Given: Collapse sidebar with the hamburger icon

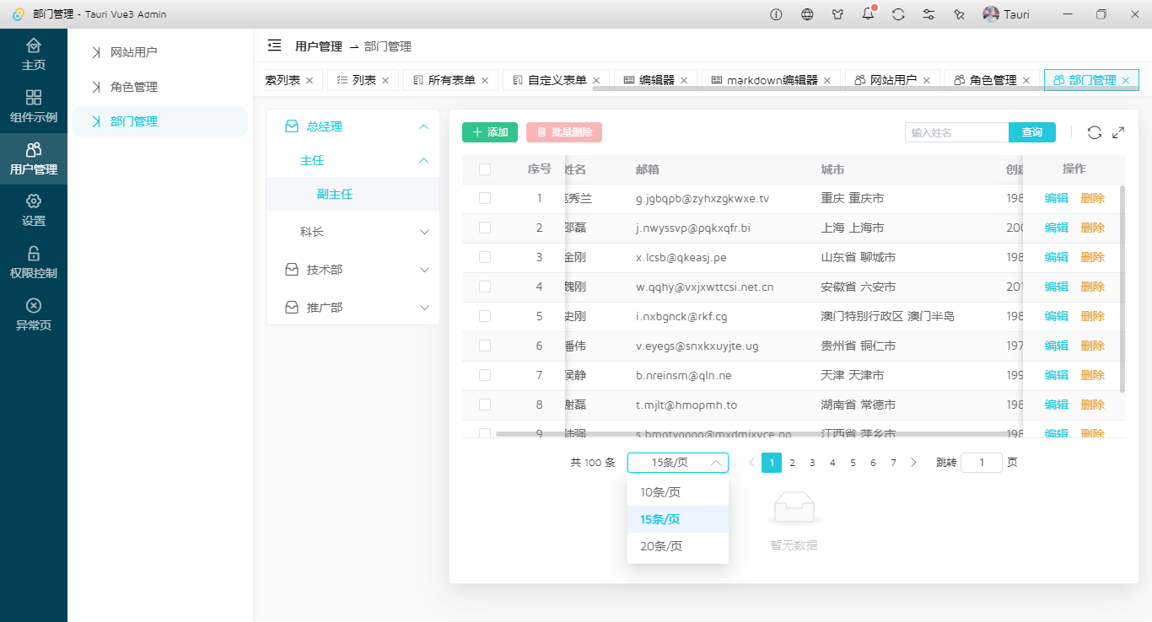Looking at the screenshot, I should (x=274, y=46).
